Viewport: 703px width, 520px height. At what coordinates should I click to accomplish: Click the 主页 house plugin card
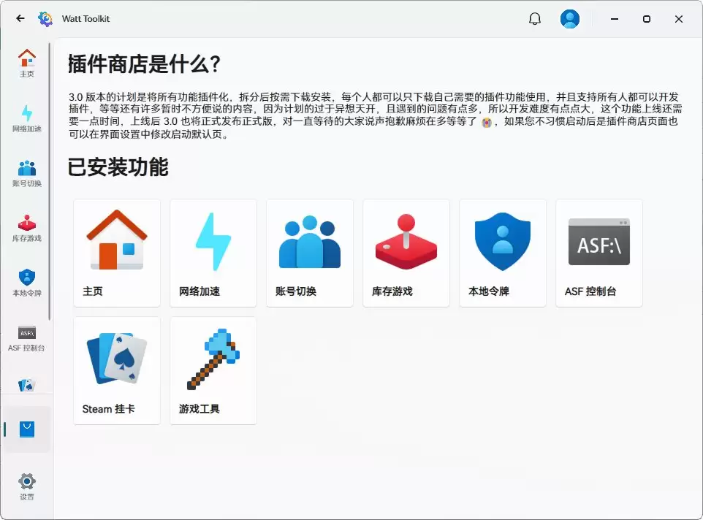click(117, 253)
